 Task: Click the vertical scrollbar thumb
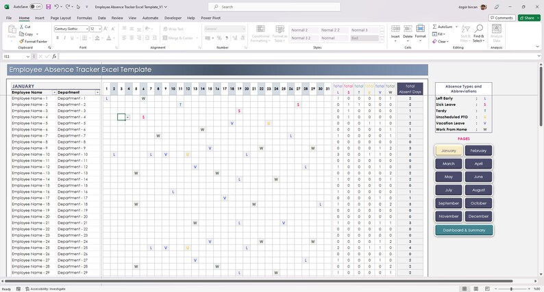[541, 96]
